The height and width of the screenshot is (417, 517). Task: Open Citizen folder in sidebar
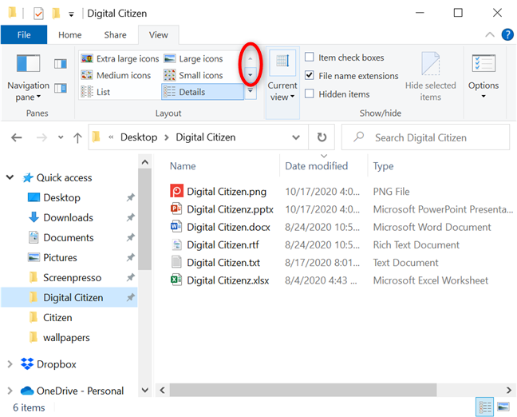[x=57, y=318]
